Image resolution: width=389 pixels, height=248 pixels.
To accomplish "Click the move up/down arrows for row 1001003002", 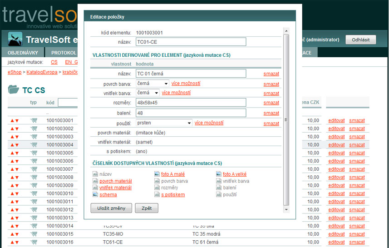I will tap(15, 129).
